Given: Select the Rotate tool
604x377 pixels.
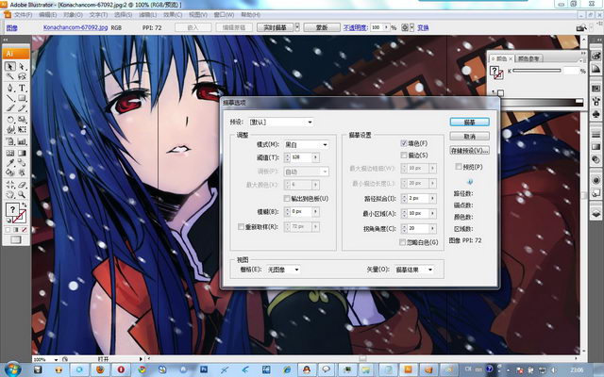Looking at the screenshot, I should pos(10,120).
